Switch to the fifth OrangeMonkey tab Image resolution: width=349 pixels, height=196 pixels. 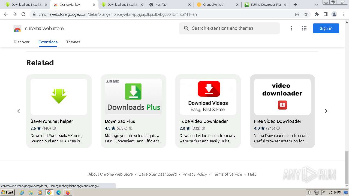coord(217,5)
